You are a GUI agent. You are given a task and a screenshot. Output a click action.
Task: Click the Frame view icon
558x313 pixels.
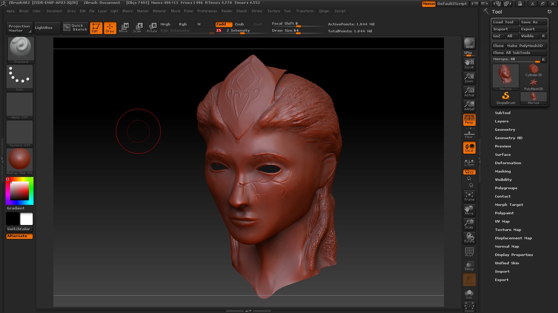tap(469, 196)
